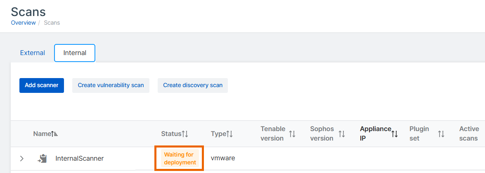Go to Overview via breadcrumb link
Image resolution: width=485 pixels, height=173 pixels.
[23, 23]
